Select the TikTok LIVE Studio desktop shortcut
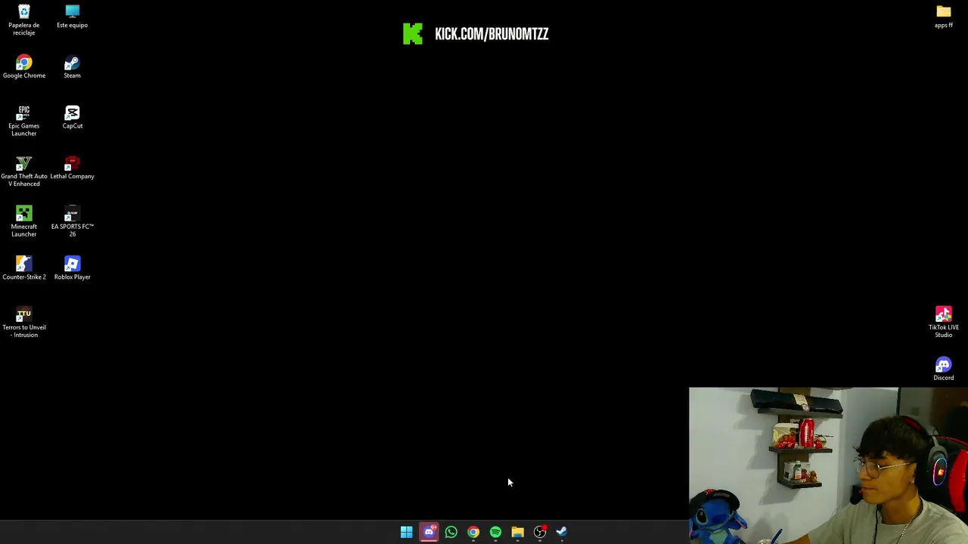The image size is (968, 544). [x=943, y=323]
